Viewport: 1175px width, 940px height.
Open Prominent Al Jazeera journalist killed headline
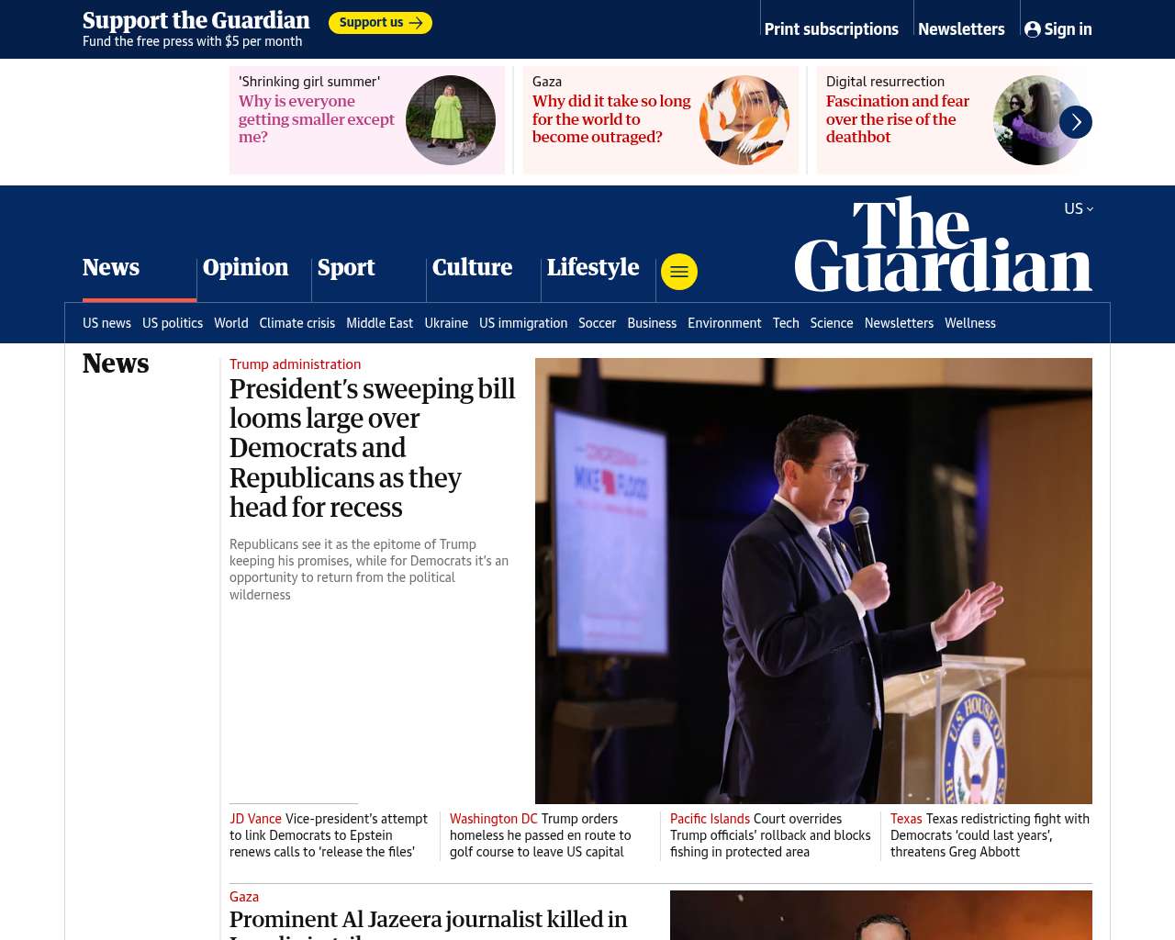click(428, 923)
